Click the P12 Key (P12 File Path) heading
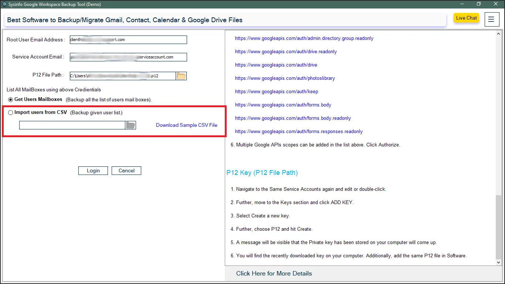This screenshot has width=505, height=284. pyautogui.click(x=262, y=173)
